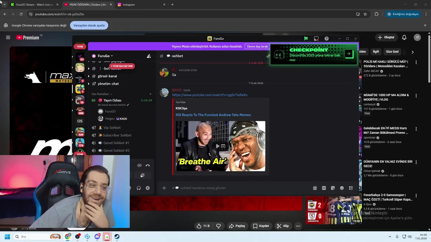Image resolution: width=431 pixels, height=242 pixels.
Task: Open YouTube notifications bell
Action: (x=404, y=37)
